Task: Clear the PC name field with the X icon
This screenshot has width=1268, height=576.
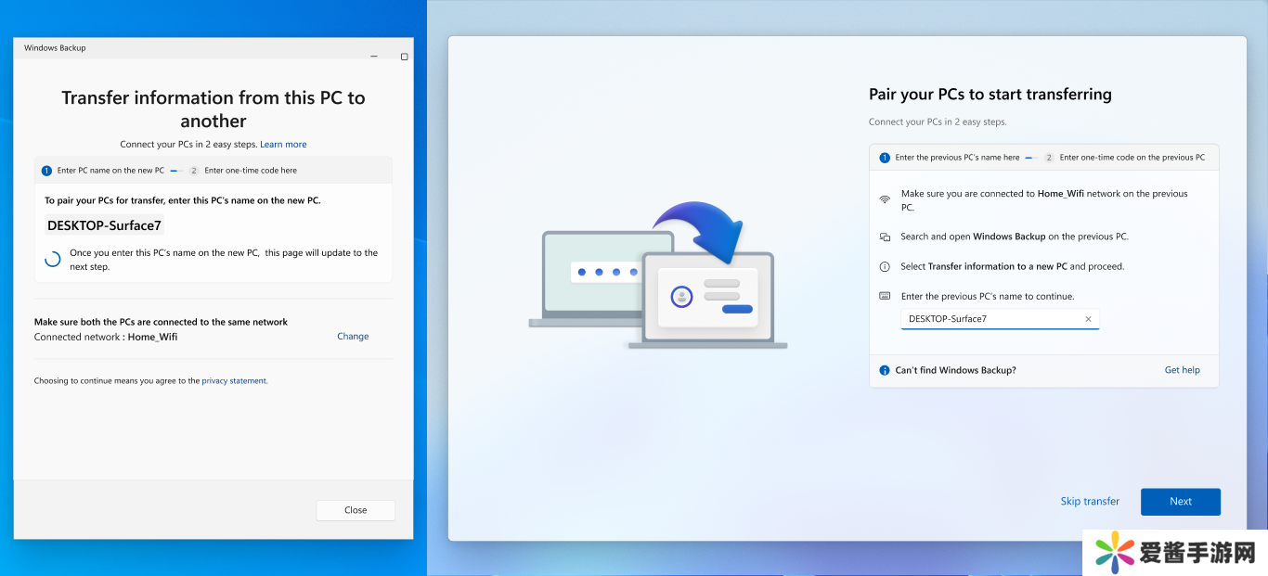Action: [1088, 319]
